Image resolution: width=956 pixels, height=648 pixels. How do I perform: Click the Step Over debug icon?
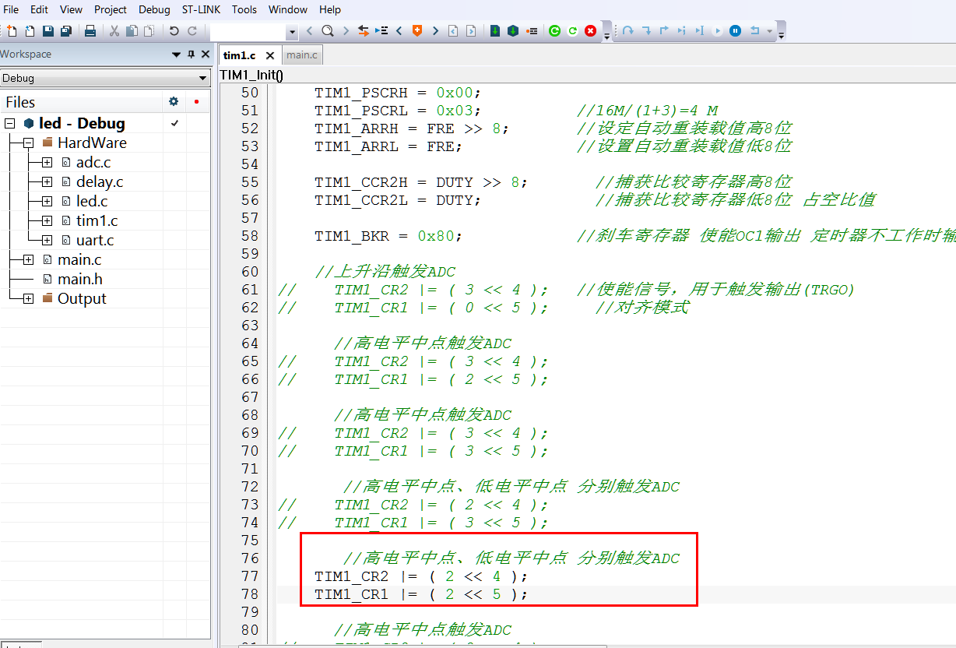(x=627, y=31)
